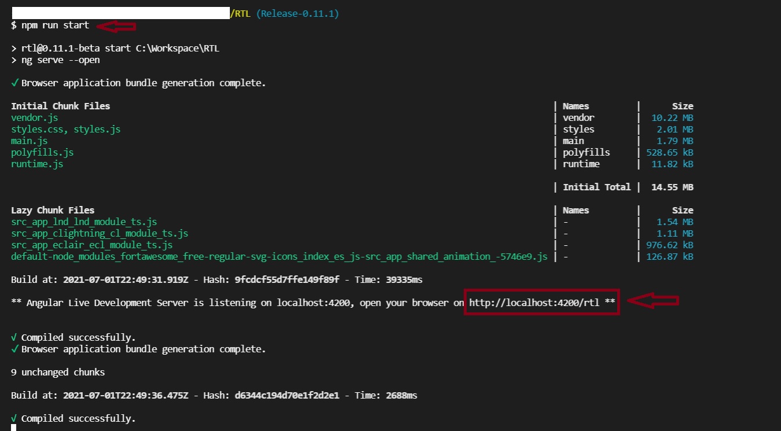Click the '9 unchanged chunks' line

click(x=58, y=372)
